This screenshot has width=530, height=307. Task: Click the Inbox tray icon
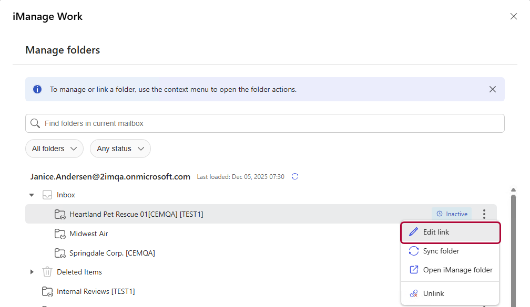click(47, 195)
